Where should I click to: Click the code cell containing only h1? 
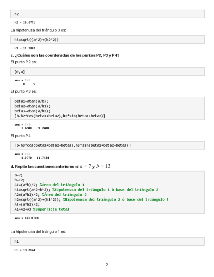click(107, 241)
